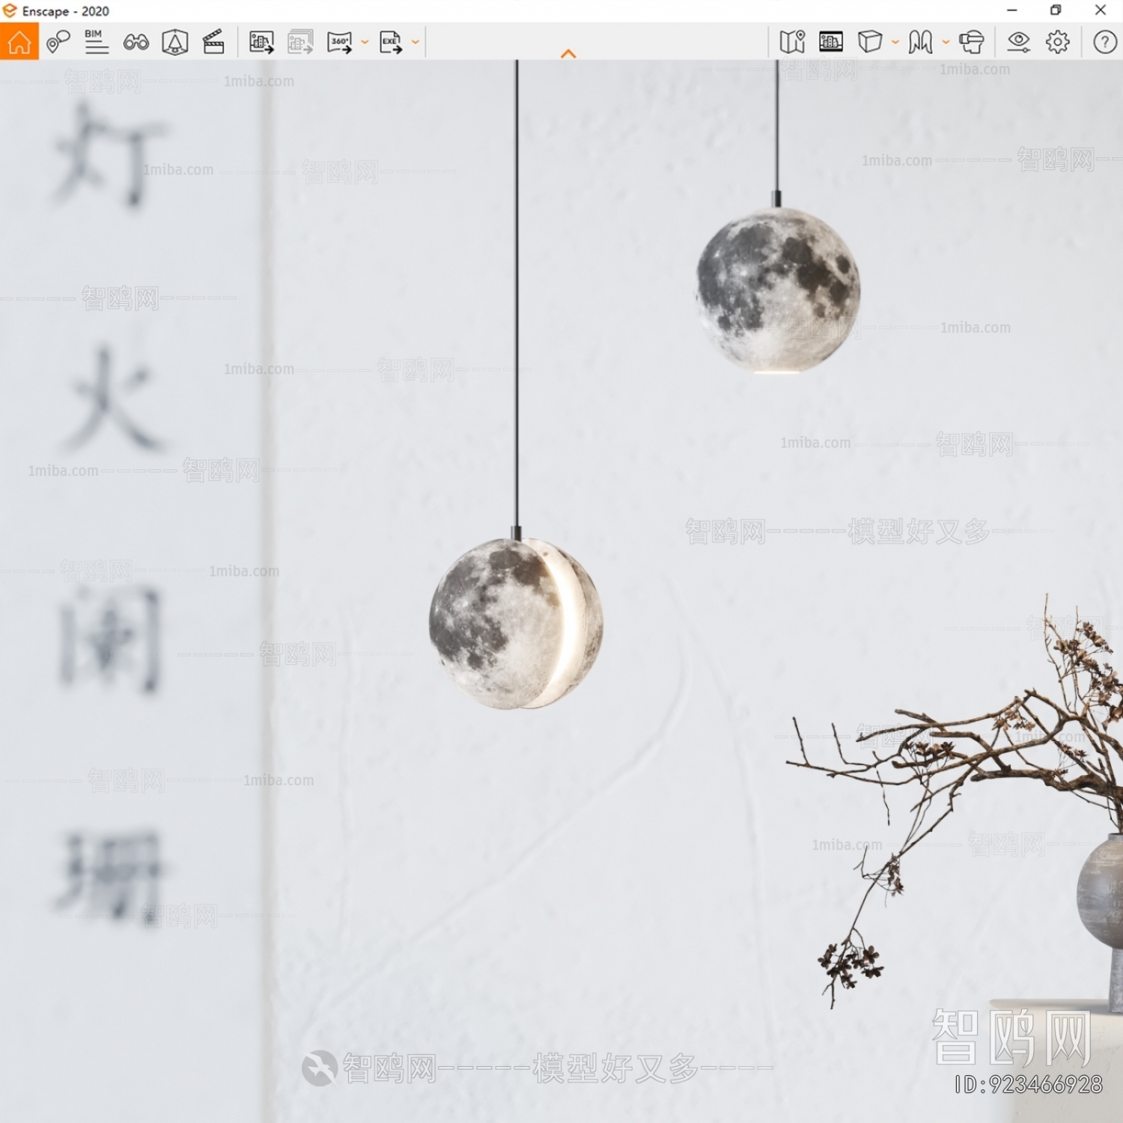Minimize the Enscape window
The width and height of the screenshot is (1123, 1123).
(1012, 10)
